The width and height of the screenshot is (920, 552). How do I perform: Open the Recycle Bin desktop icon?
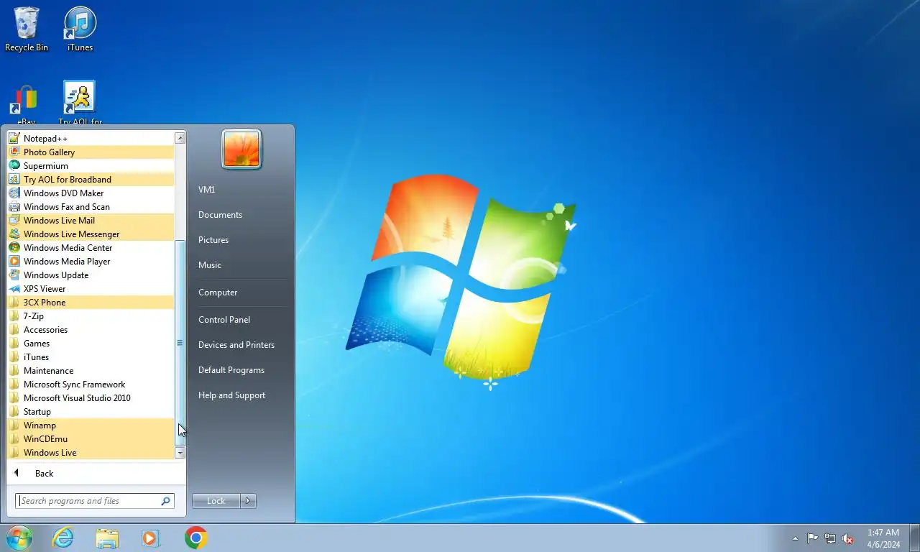[27, 29]
